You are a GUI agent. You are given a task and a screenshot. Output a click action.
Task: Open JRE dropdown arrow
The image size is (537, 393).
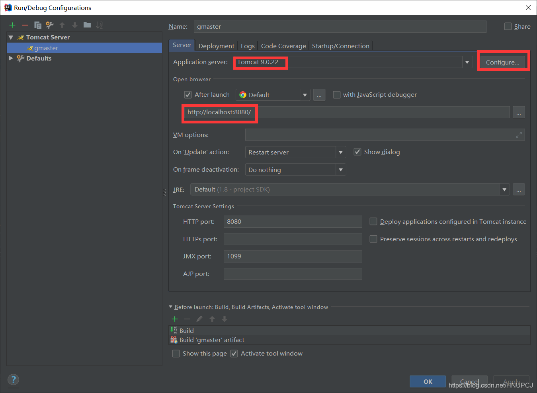504,190
